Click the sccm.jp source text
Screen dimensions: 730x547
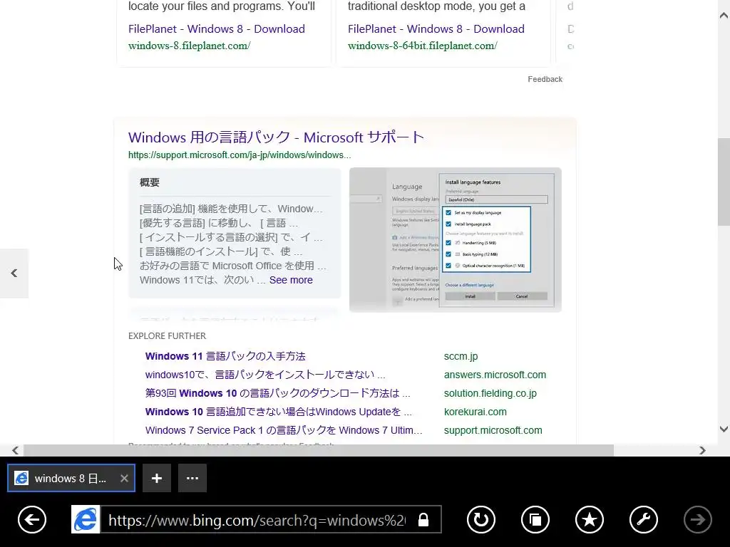(x=461, y=356)
